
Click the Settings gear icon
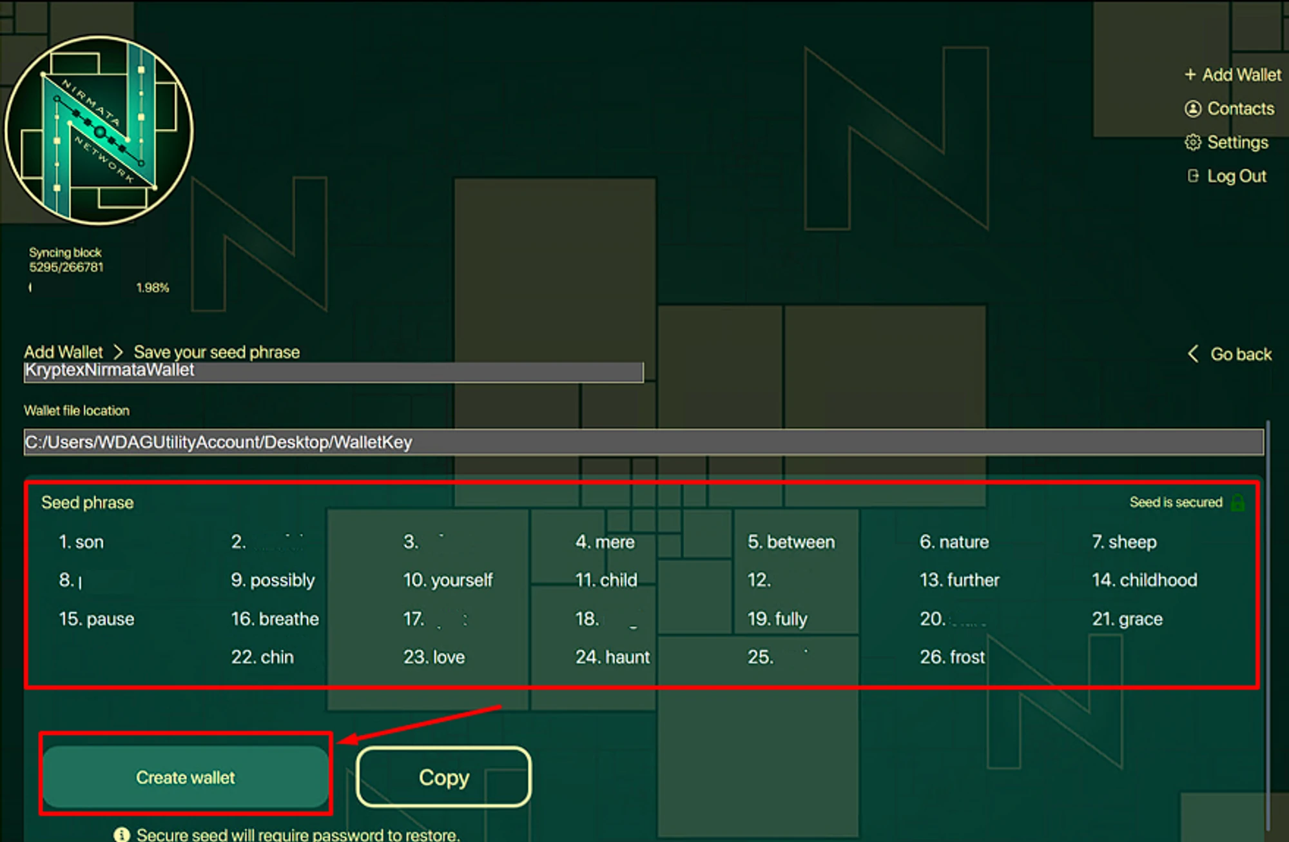coord(1193,142)
